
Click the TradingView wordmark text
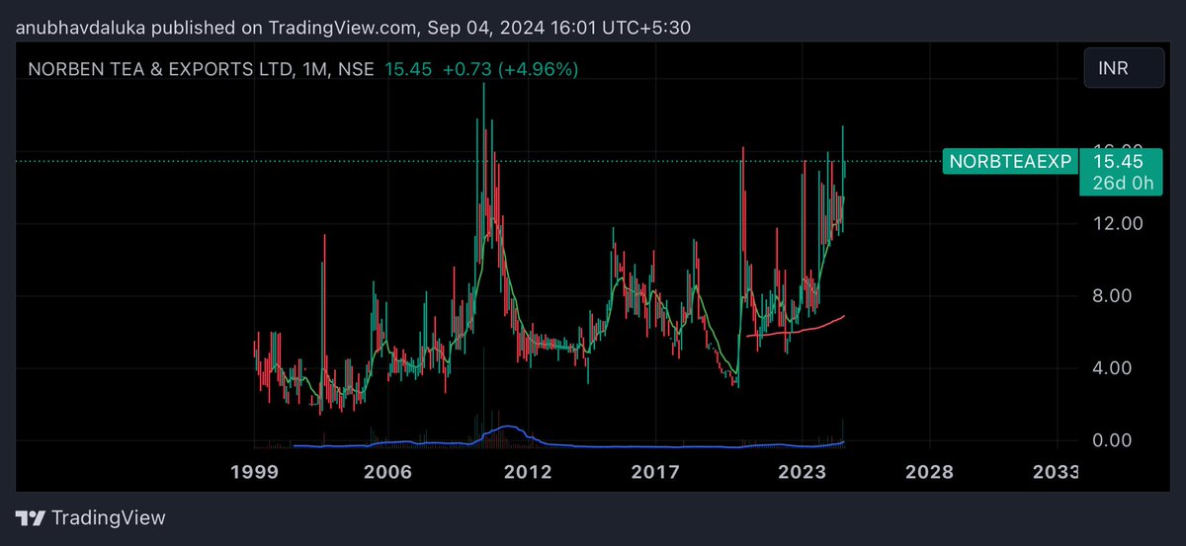click(109, 518)
